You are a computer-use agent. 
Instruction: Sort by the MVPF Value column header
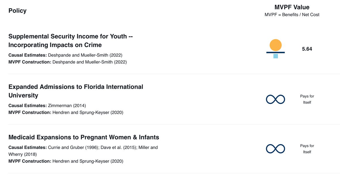tap(292, 7)
